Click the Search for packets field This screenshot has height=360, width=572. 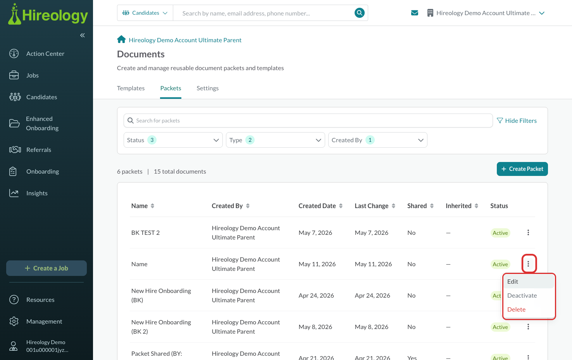[308, 121]
